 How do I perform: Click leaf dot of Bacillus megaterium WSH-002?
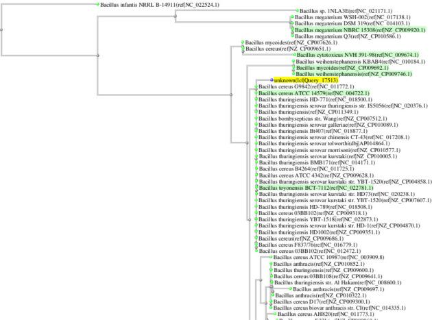293,18
